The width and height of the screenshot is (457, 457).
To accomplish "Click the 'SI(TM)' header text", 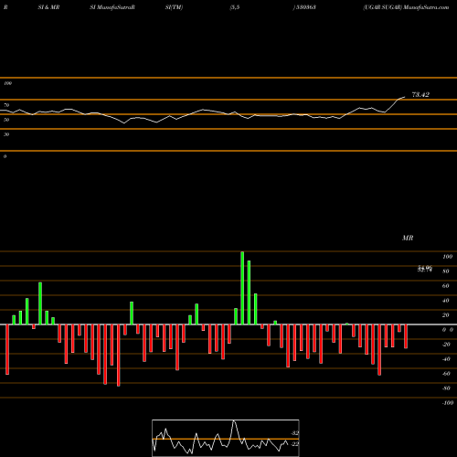I will coord(174,7).
